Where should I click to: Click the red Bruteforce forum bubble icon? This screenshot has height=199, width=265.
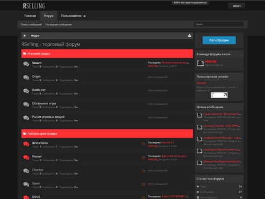pyautogui.click(x=26, y=144)
